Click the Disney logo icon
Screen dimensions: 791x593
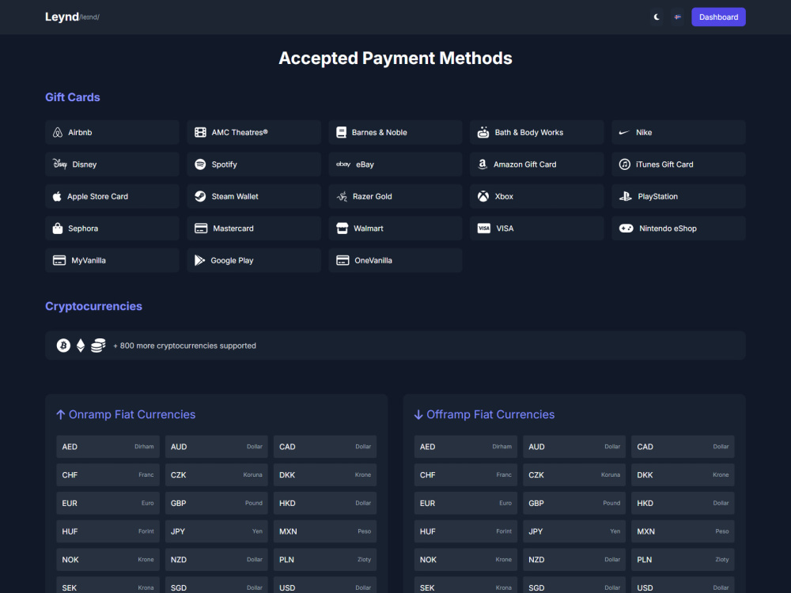click(60, 164)
